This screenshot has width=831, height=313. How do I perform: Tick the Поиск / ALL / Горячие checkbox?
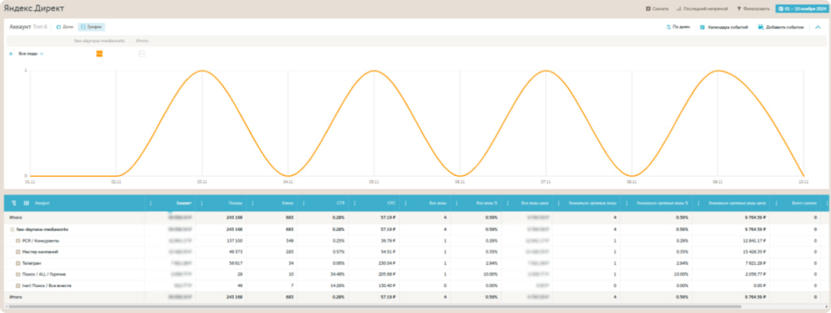click(x=18, y=274)
